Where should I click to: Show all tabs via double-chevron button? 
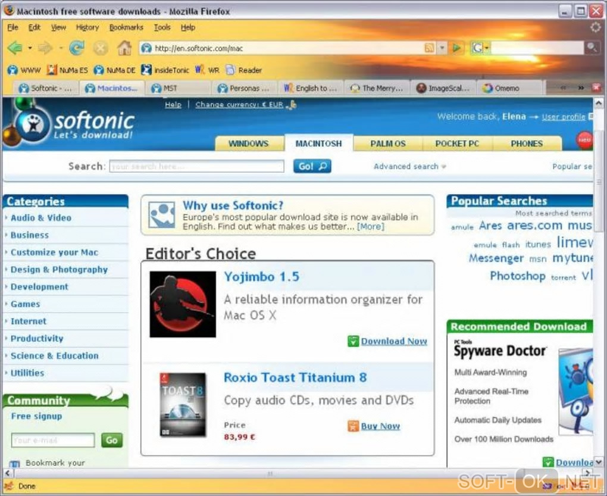pyautogui.click(x=581, y=88)
